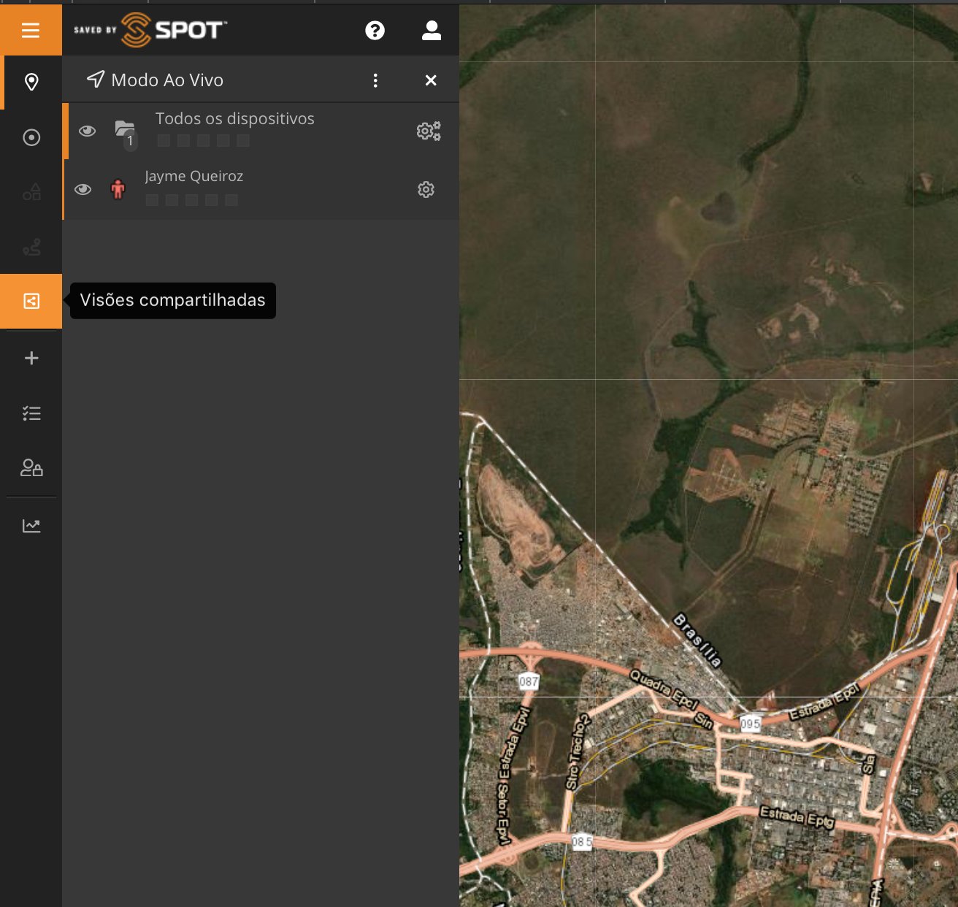Open the shapes geofence sidebar icon
This screenshot has width=958, height=907.
point(31,193)
